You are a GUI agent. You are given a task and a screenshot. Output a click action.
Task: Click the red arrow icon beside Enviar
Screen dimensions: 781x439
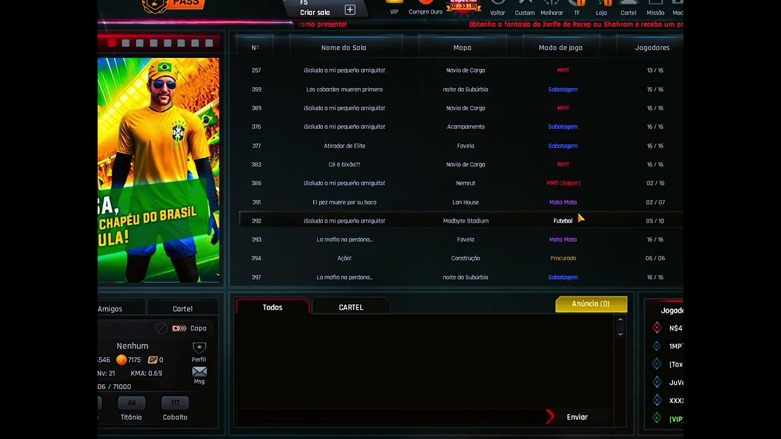550,417
